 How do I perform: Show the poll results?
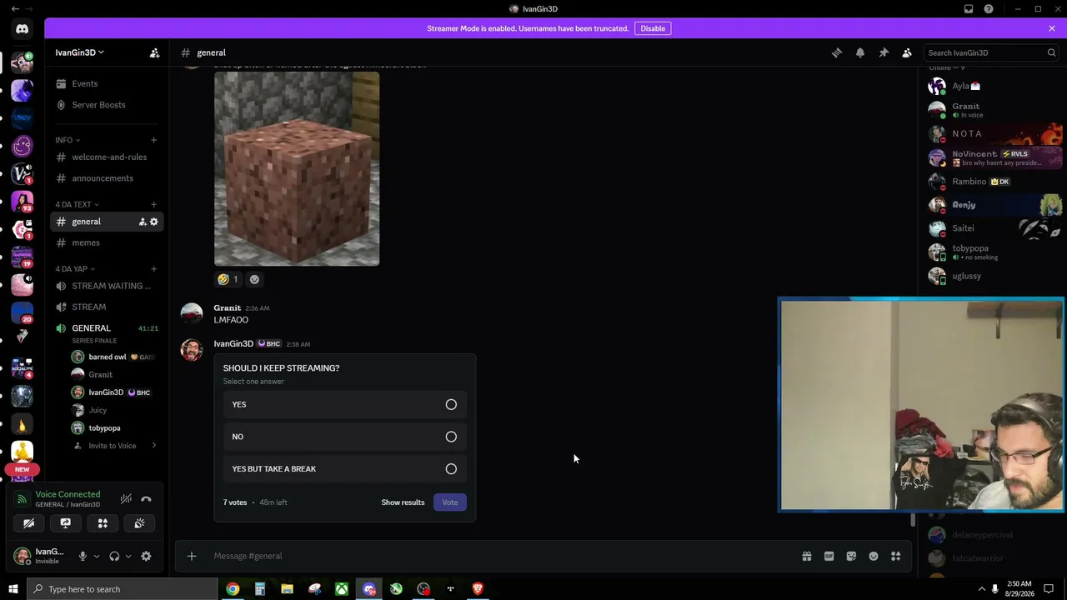tap(403, 502)
